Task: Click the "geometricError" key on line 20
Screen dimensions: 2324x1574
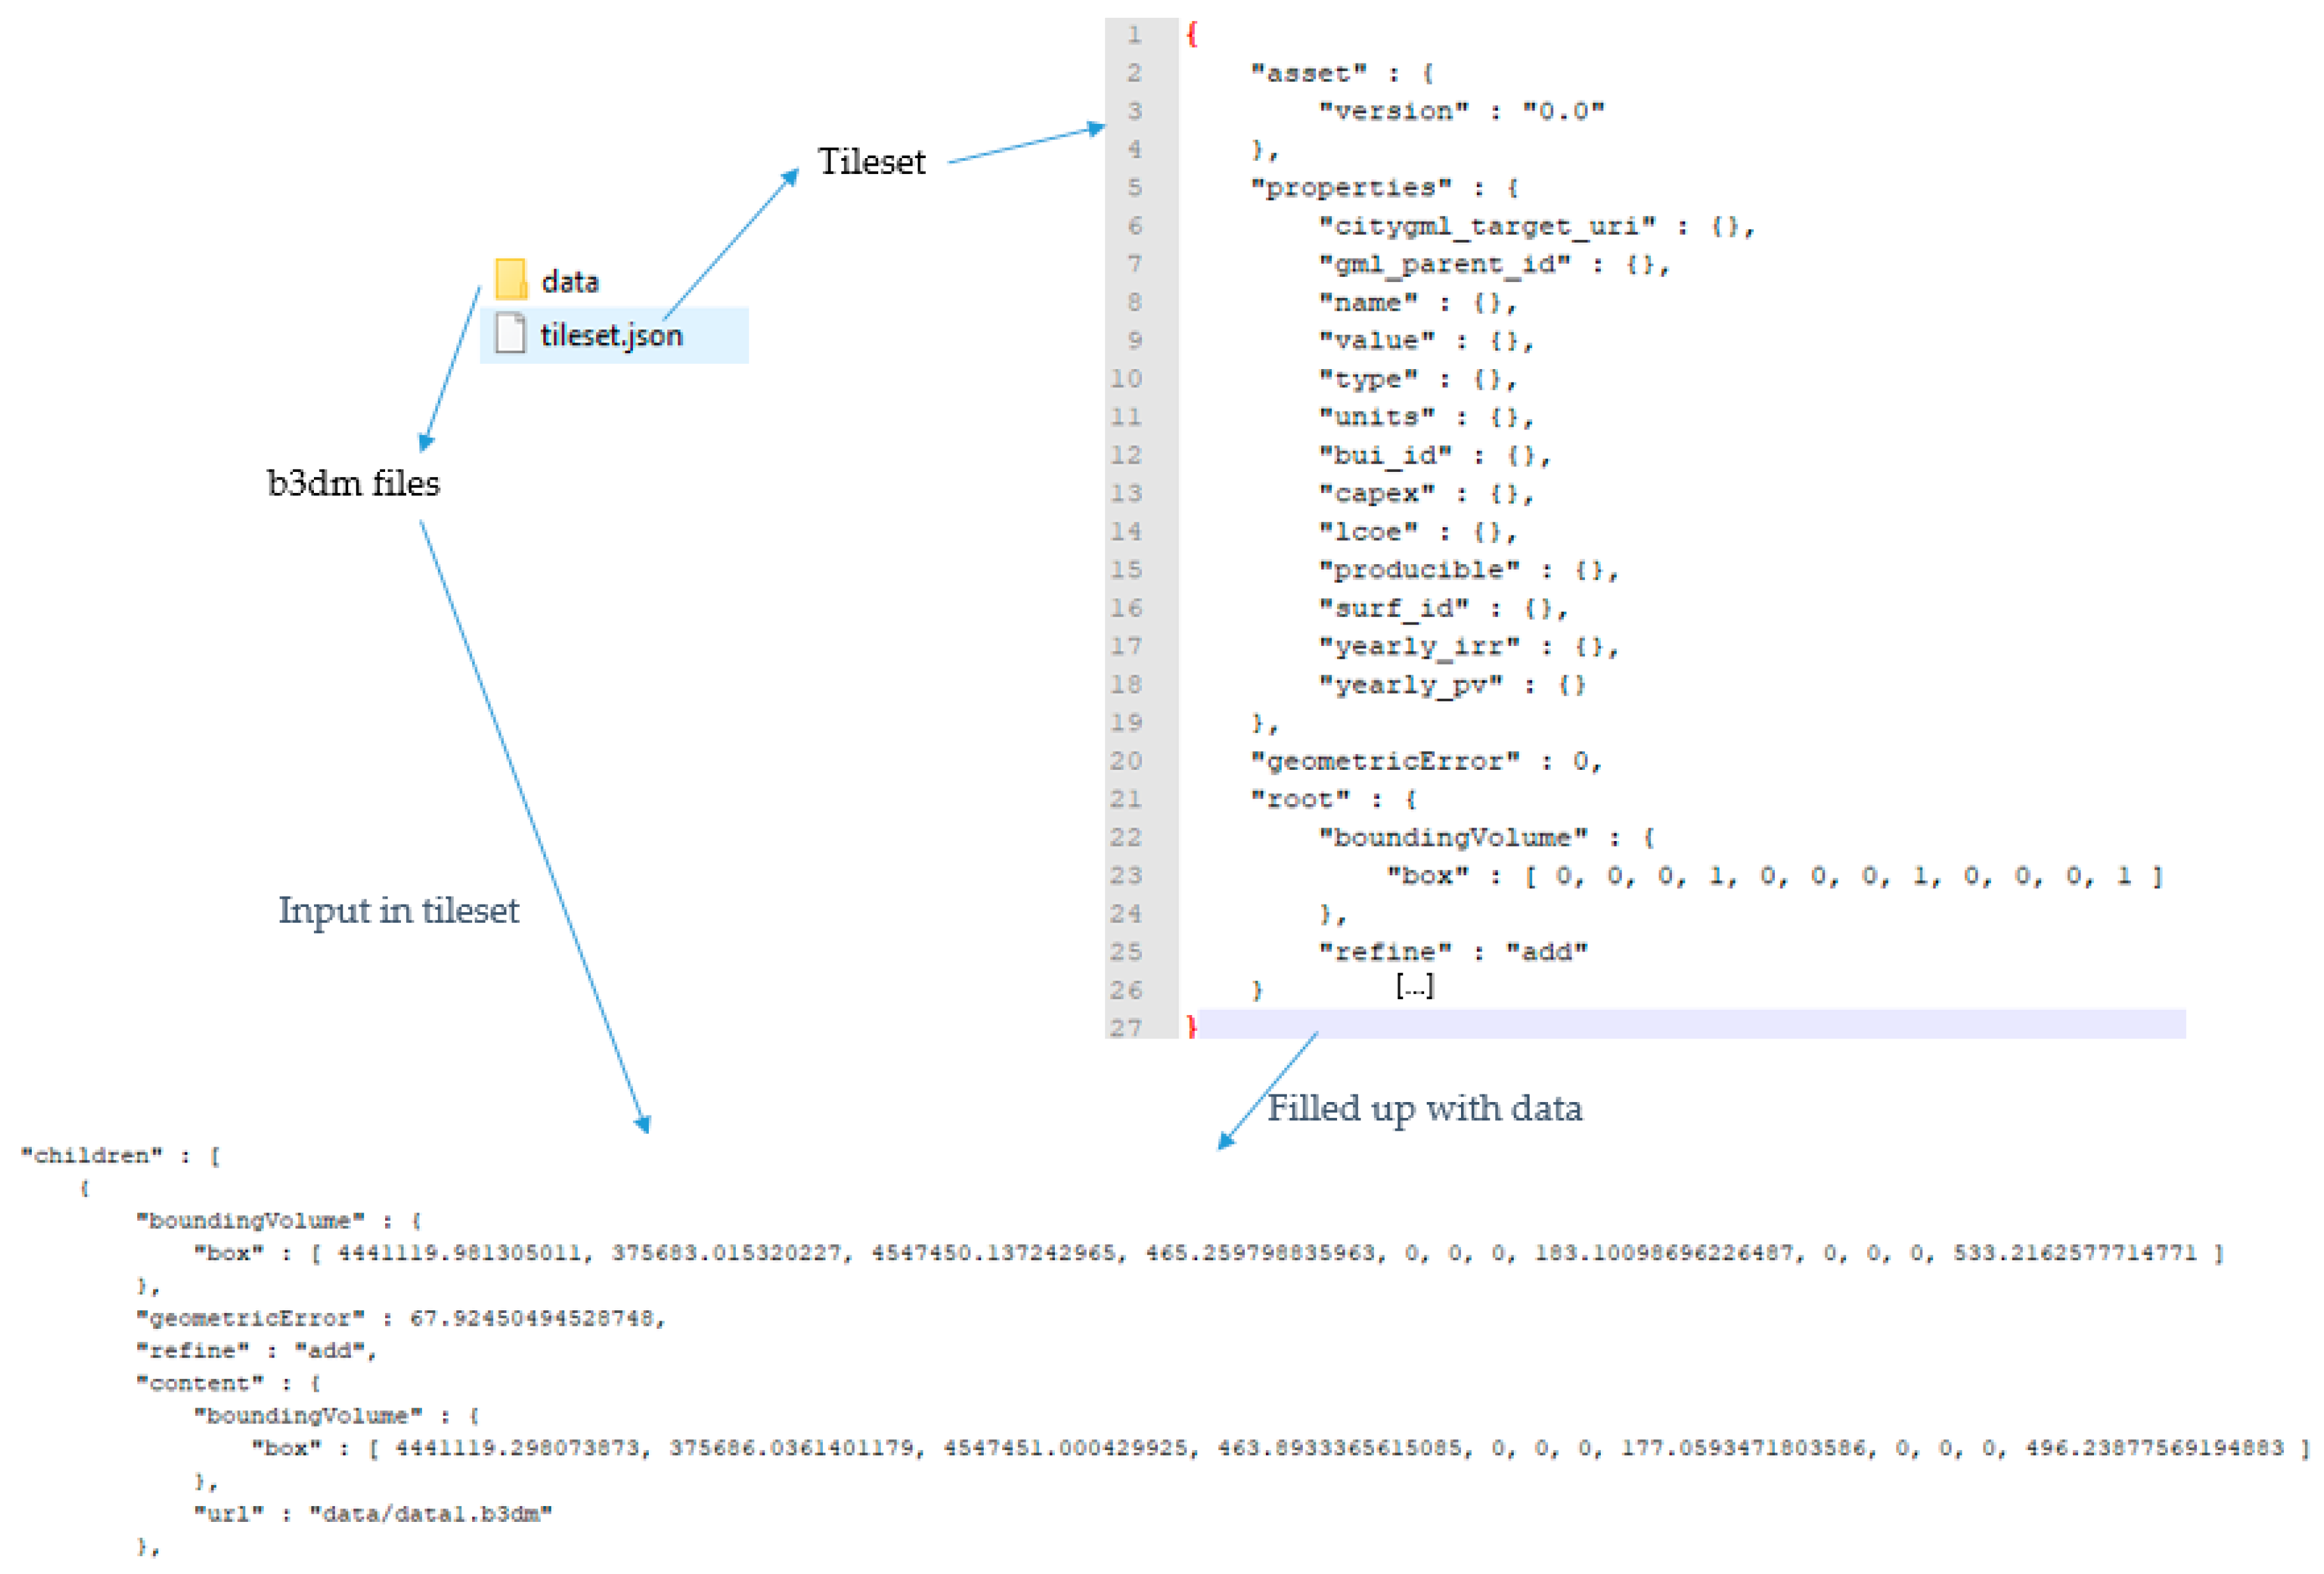Action: 1385,762
